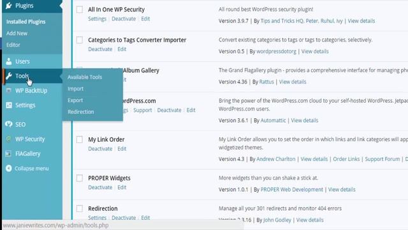Click the WP BackItUp icon
This screenshot has width=408, height=230.
coord(8,91)
